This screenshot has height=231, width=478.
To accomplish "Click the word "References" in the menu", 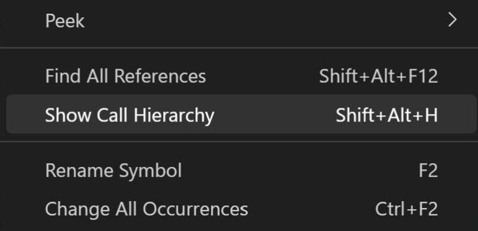I will 160,77.
